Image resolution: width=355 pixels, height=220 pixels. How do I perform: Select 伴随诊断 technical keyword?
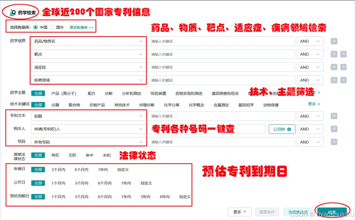tap(147, 105)
